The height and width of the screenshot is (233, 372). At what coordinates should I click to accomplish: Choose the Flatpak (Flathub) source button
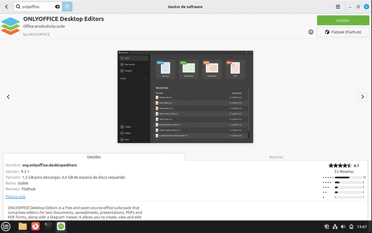(343, 32)
